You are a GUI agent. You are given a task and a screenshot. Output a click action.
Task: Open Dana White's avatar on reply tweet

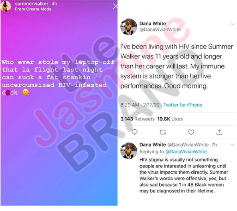pyautogui.click(x=129, y=151)
